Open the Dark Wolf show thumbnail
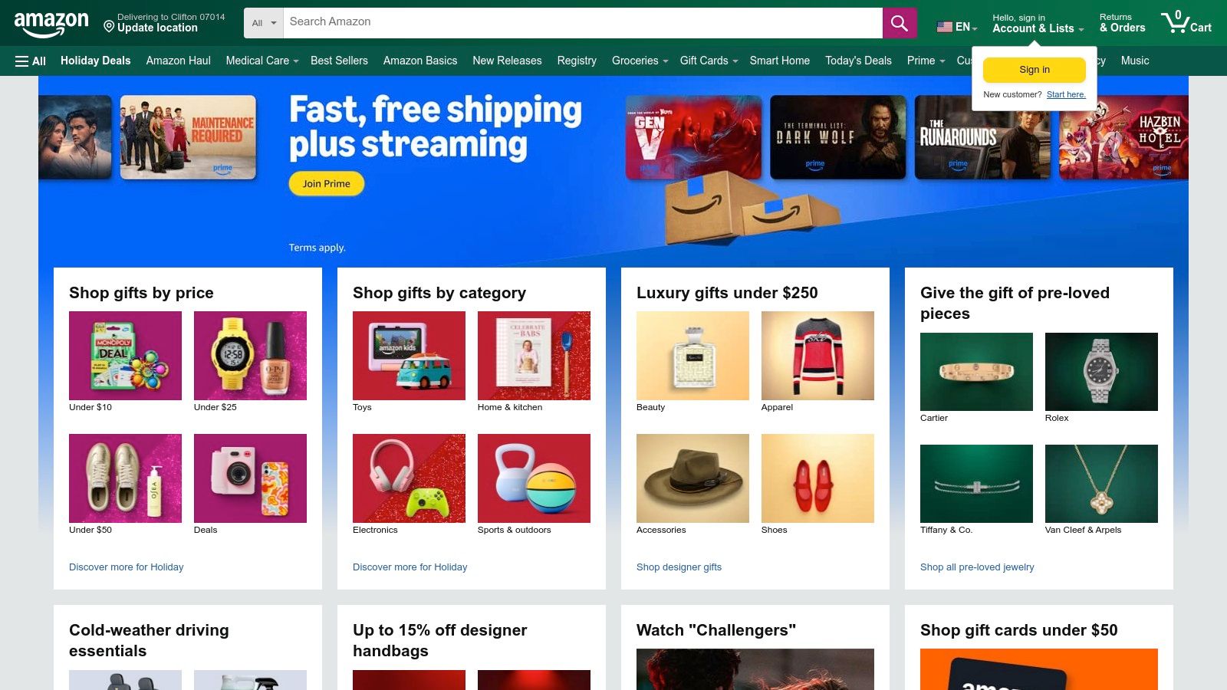The width and height of the screenshot is (1227, 690). 837,137
